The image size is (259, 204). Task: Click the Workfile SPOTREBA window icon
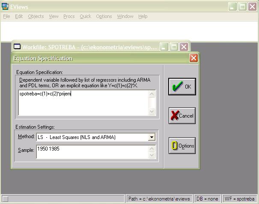[17, 47]
